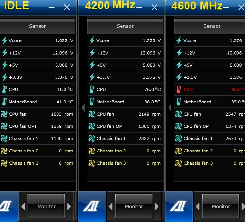
Task: Select the Sensor header in 4600 MHz window
Action: [x=210, y=26]
